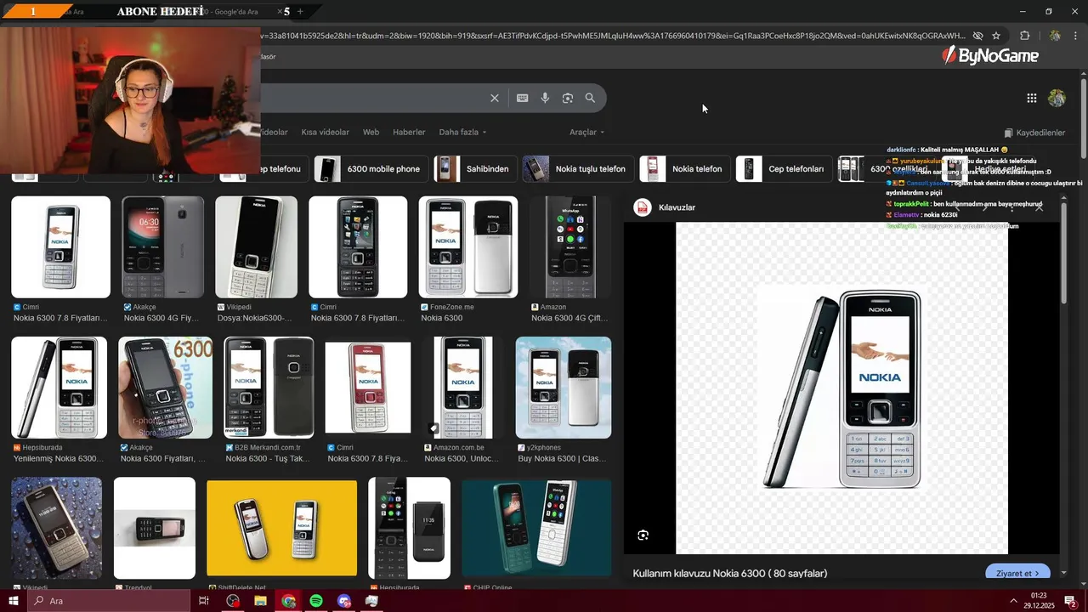Switch to Kısa videolar tab
Screen dimensions: 1088x612
click(325, 133)
